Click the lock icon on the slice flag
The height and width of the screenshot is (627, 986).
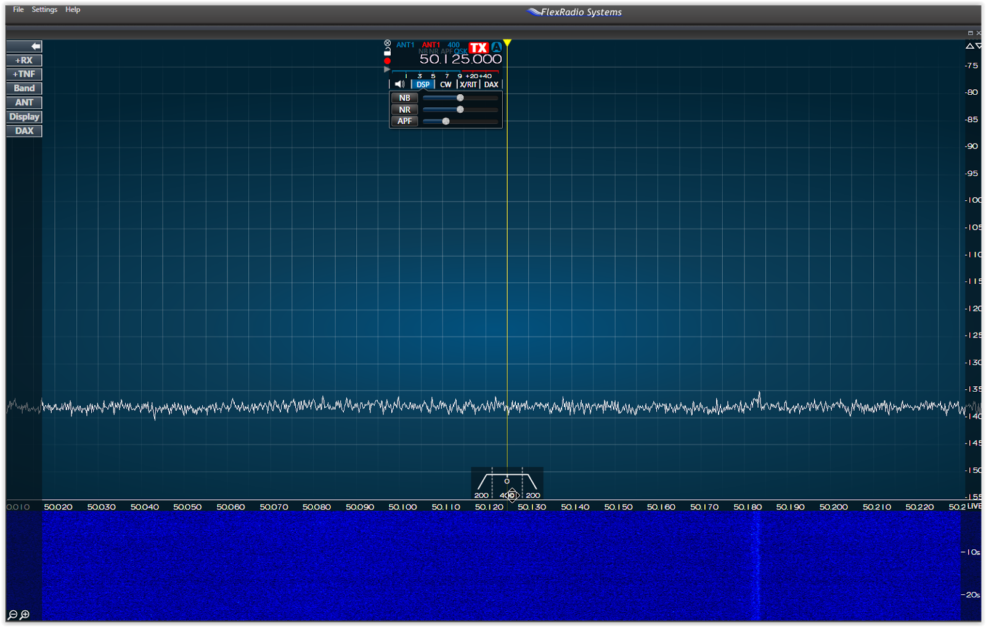pyautogui.click(x=387, y=52)
